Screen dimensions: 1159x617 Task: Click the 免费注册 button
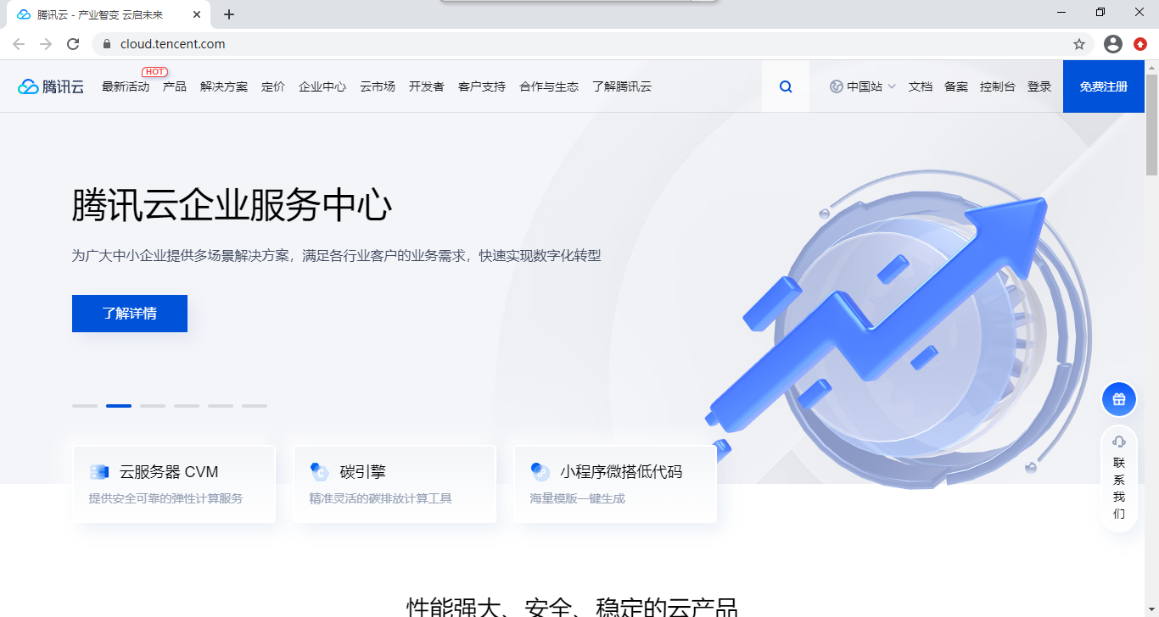tap(1103, 86)
